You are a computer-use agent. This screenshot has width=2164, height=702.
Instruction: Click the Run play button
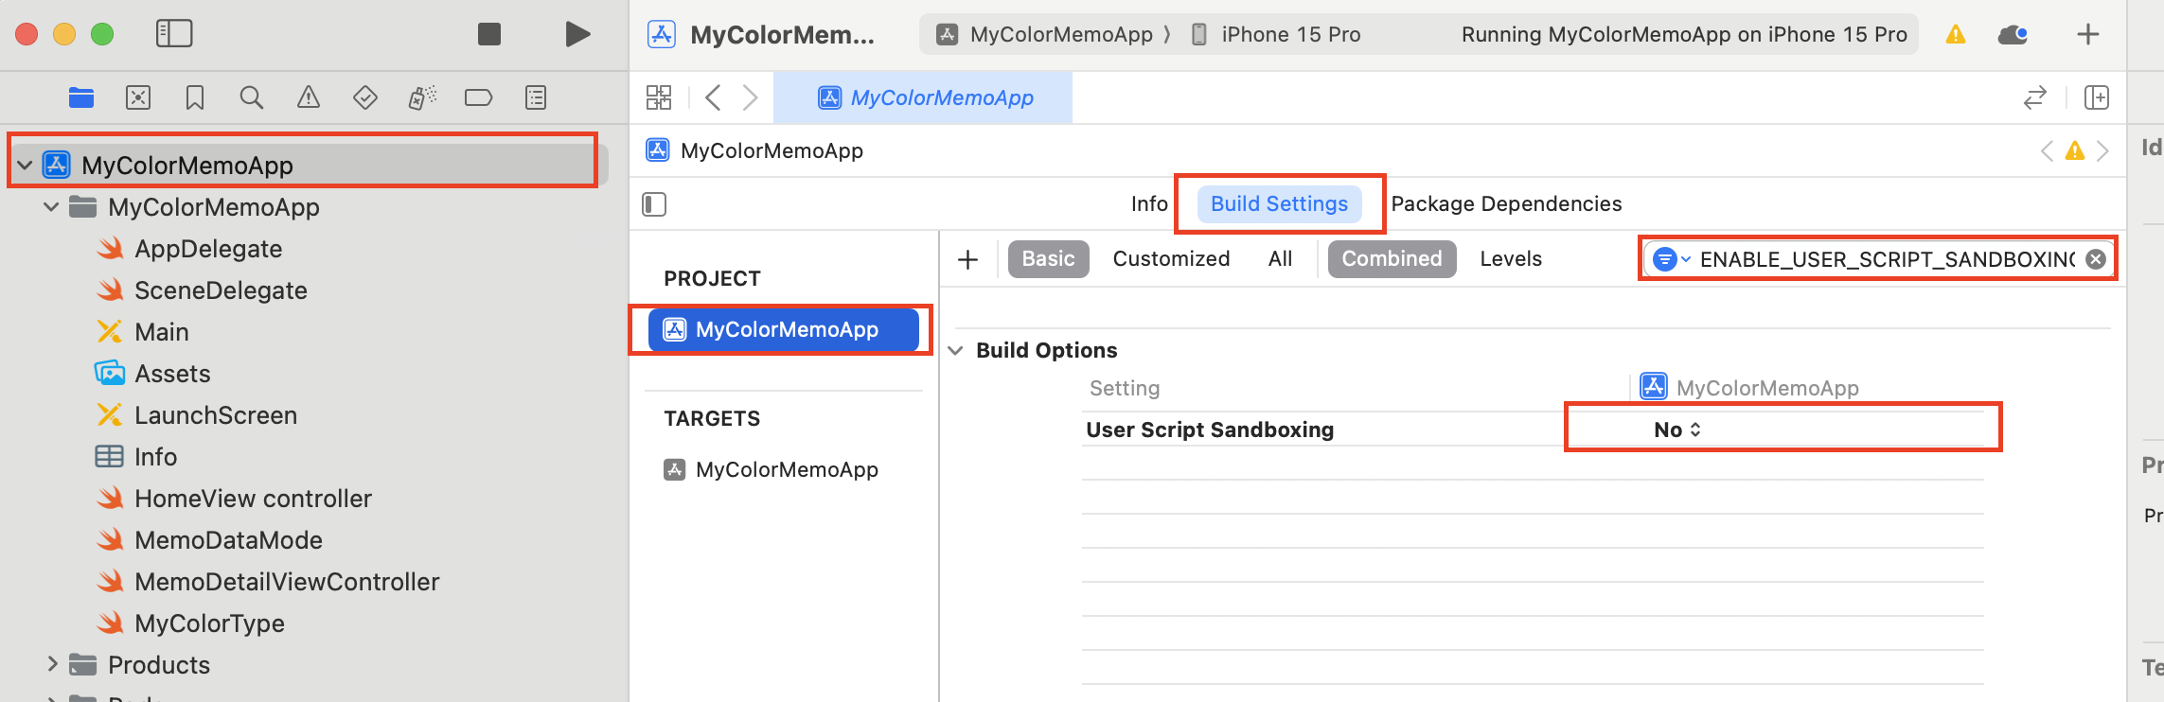pos(576,35)
